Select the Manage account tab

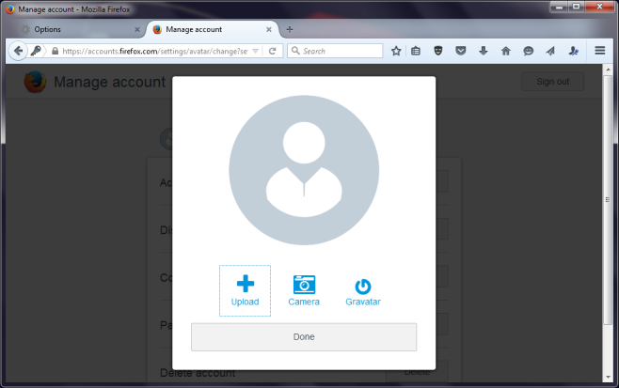[212, 29]
